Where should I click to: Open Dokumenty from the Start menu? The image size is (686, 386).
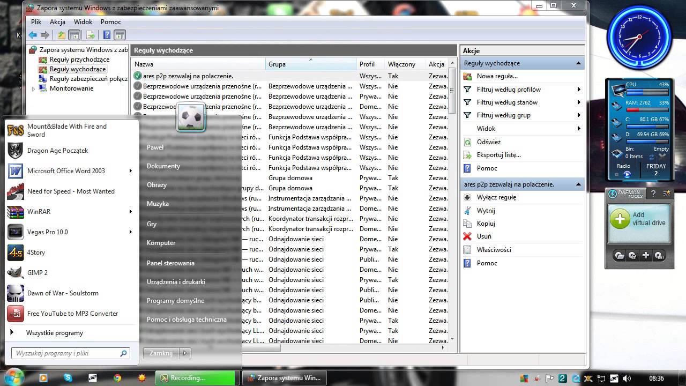click(x=163, y=166)
